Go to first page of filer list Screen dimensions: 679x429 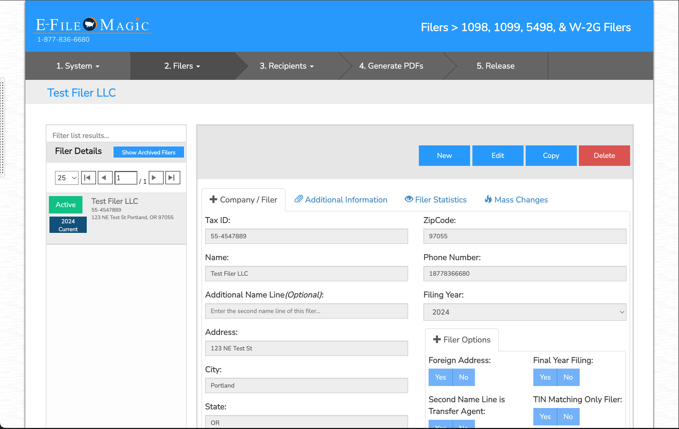pyautogui.click(x=88, y=178)
